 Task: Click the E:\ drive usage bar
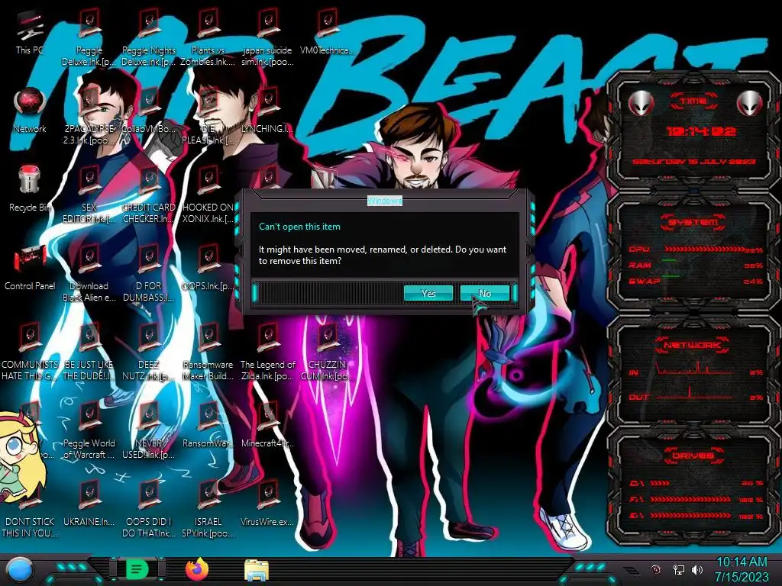tap(690, 516)
